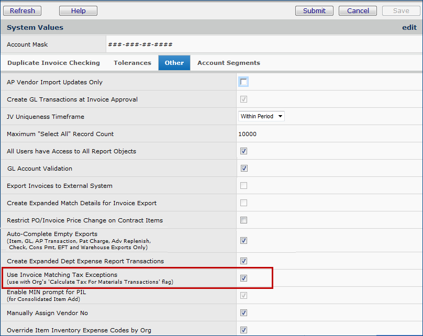Toggle All Users have Access to Report Objects
This screenshot has width=423, height=336.
click(244, 151)
